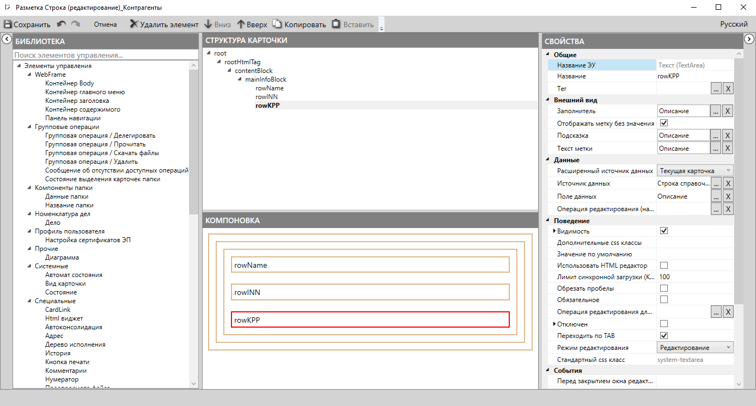Screen dimensions: 756x406
Task: Open the ellipsis editor for Источник данных
Action: [716, 184]
